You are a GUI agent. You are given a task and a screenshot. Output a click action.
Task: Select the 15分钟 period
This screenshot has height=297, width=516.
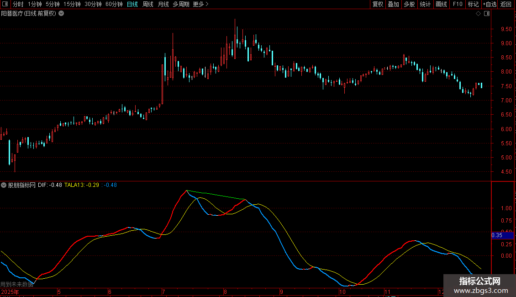pos(72,4)
